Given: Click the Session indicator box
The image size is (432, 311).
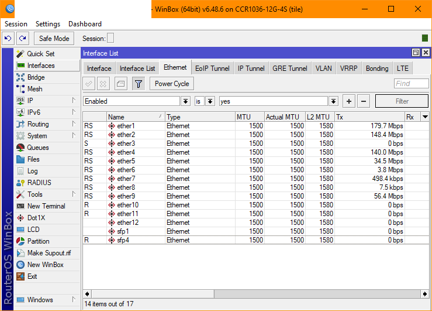Looking at the screenshot, I should [x=110, y=38].
